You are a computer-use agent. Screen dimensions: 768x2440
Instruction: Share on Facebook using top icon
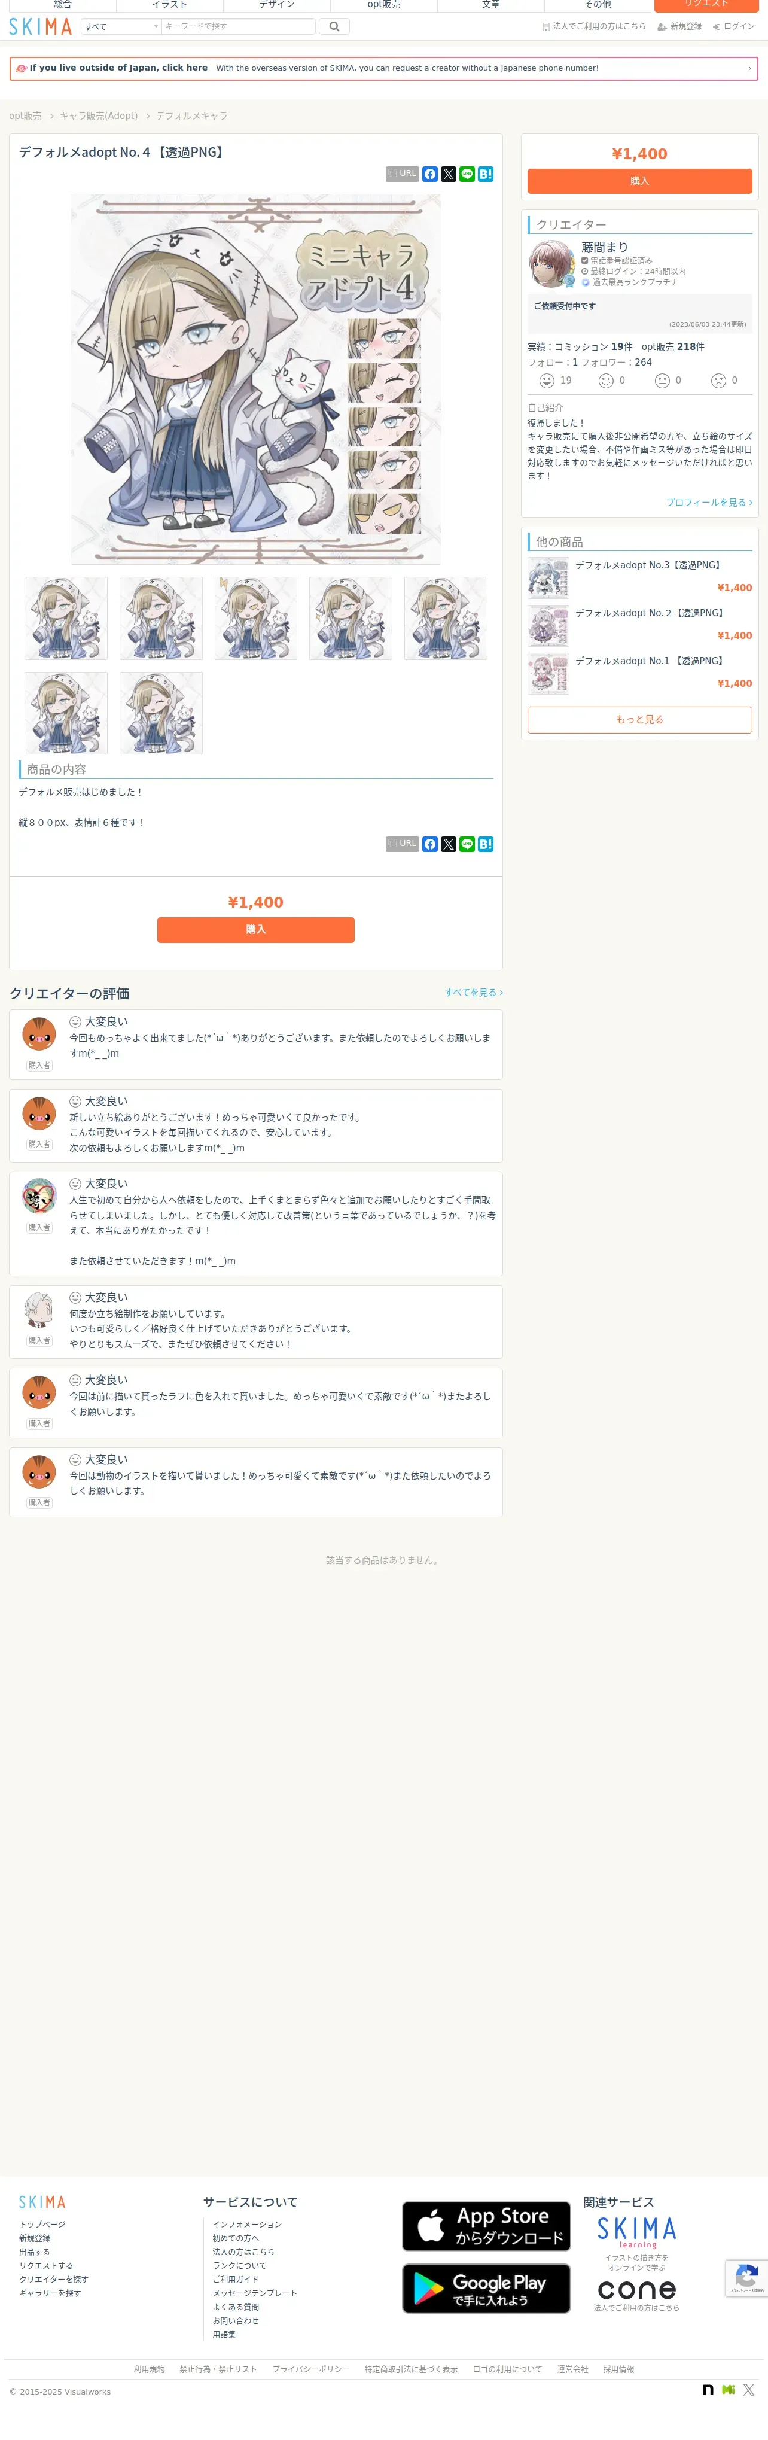click(x=430, y=174)
